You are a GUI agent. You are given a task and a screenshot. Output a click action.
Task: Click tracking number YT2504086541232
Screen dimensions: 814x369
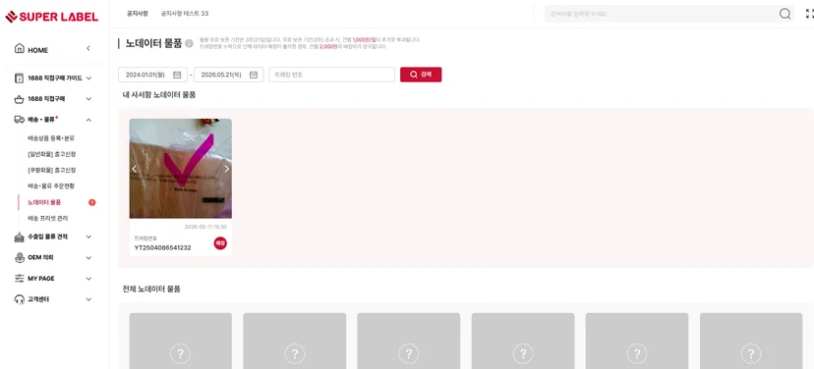pyautogui.click(x=162, y=247)
